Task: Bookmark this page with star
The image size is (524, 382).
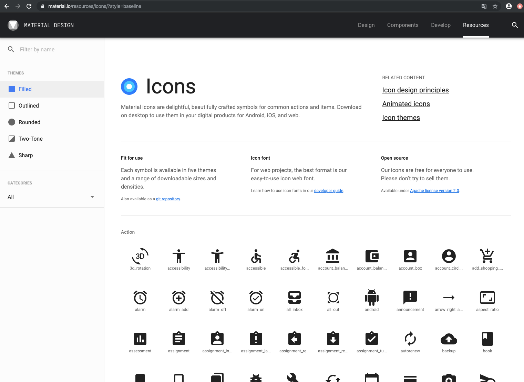Action: pos(495,6)
